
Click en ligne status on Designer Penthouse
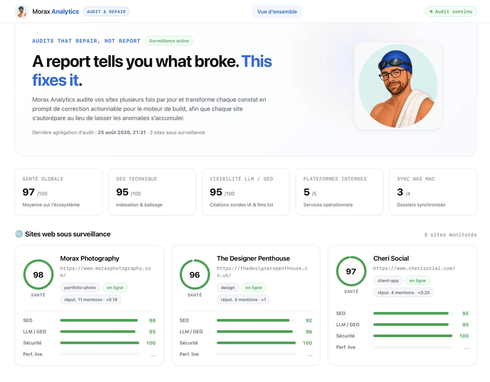254,287
